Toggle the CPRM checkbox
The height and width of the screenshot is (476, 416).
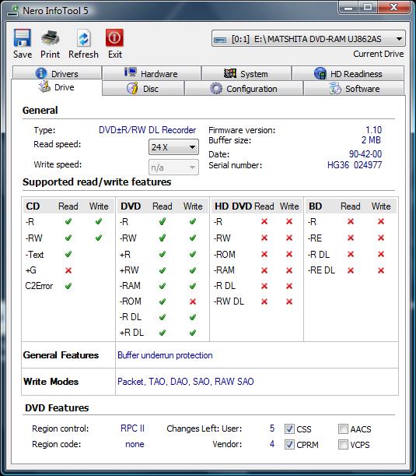289,444
